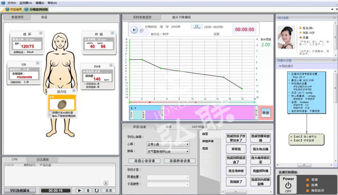Open the UA/FHR监控 tab
Image resolution: width=338 pixels, height=195 pixels.
(199, 127)
